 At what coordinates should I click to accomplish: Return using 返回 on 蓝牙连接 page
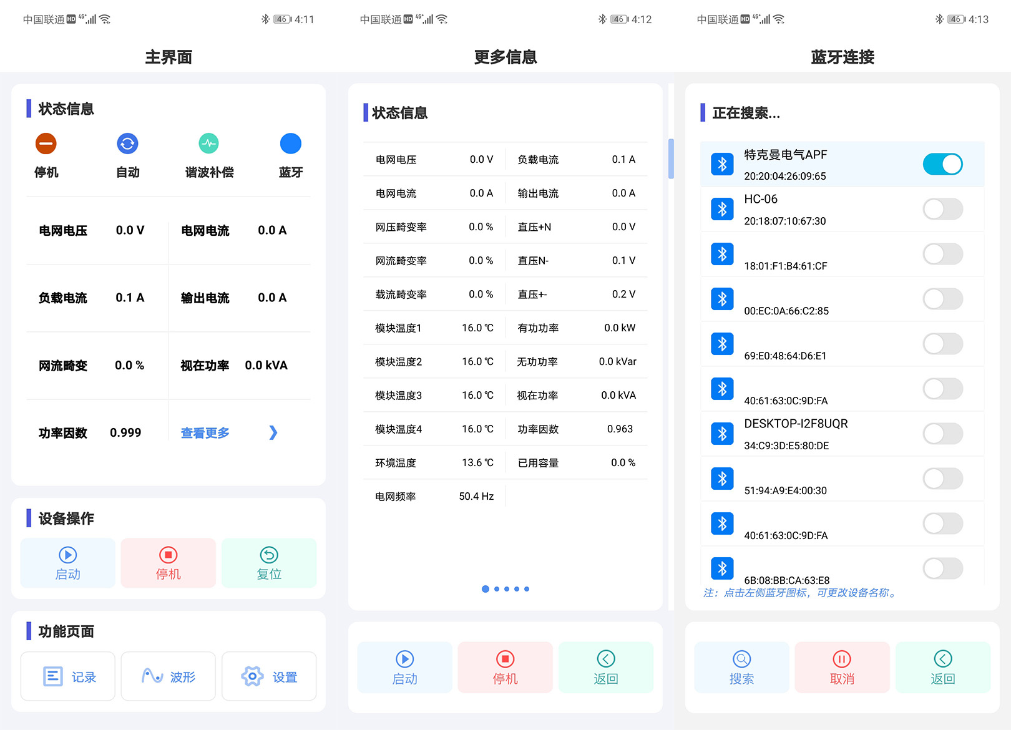click(942, 667)
